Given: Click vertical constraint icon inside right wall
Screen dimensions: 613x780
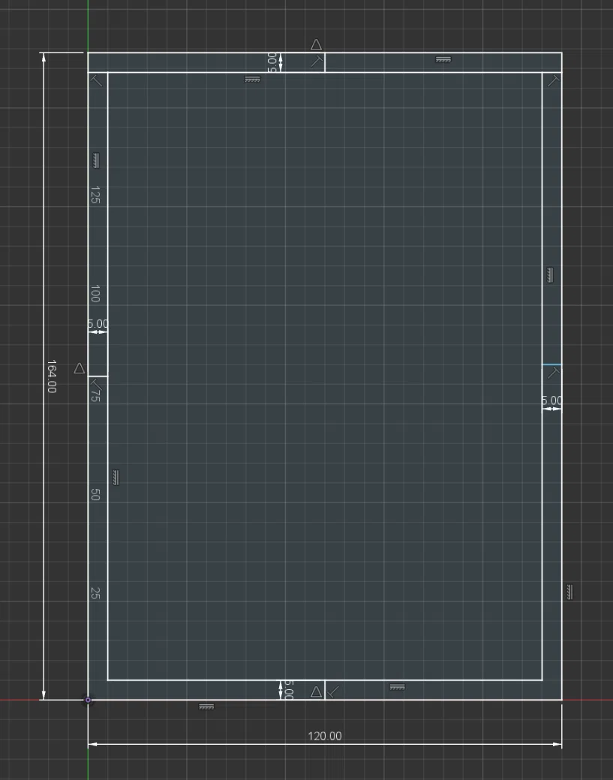Looking at the screenshot, I should tap(550, 275).
